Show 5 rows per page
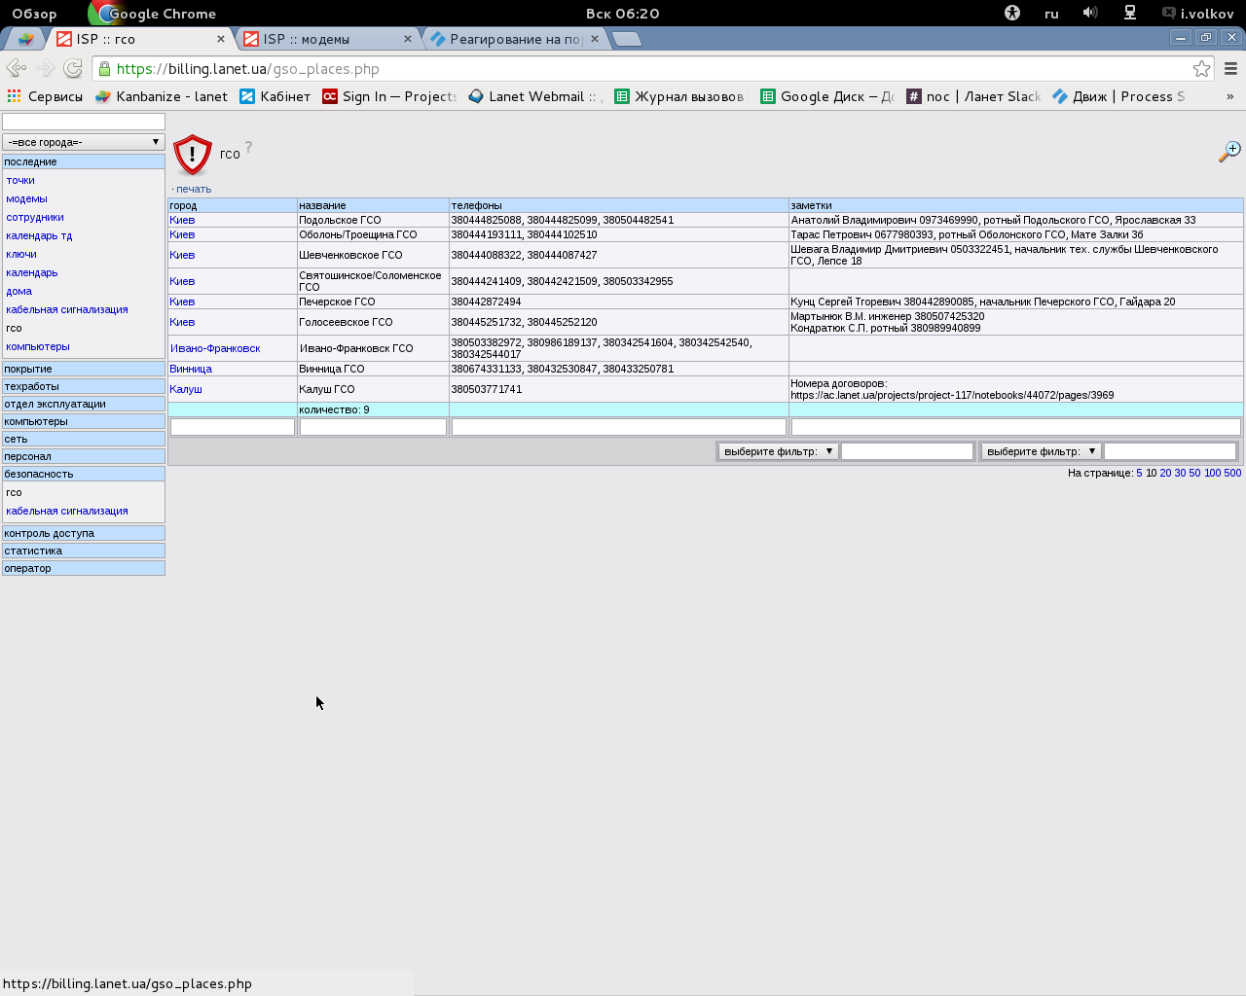The image size is (1246, 996). [1139, 473]
